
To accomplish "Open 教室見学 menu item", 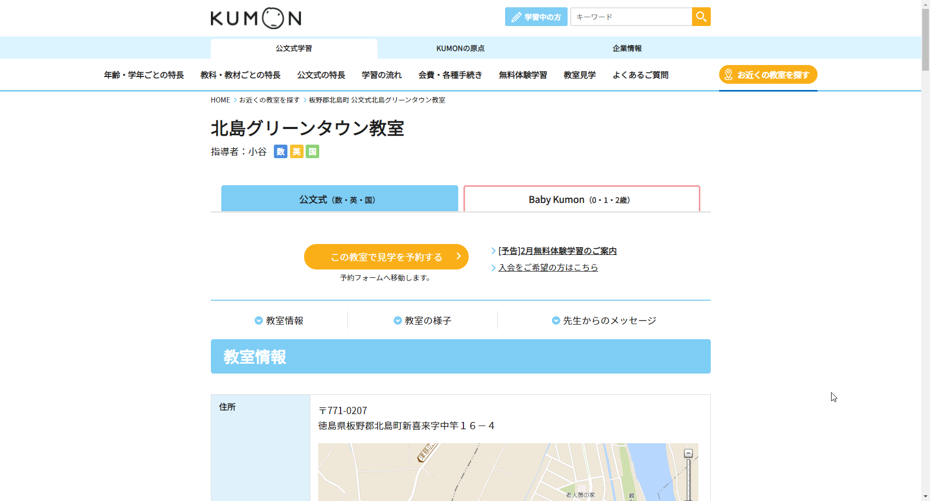I will pos(580,75).
